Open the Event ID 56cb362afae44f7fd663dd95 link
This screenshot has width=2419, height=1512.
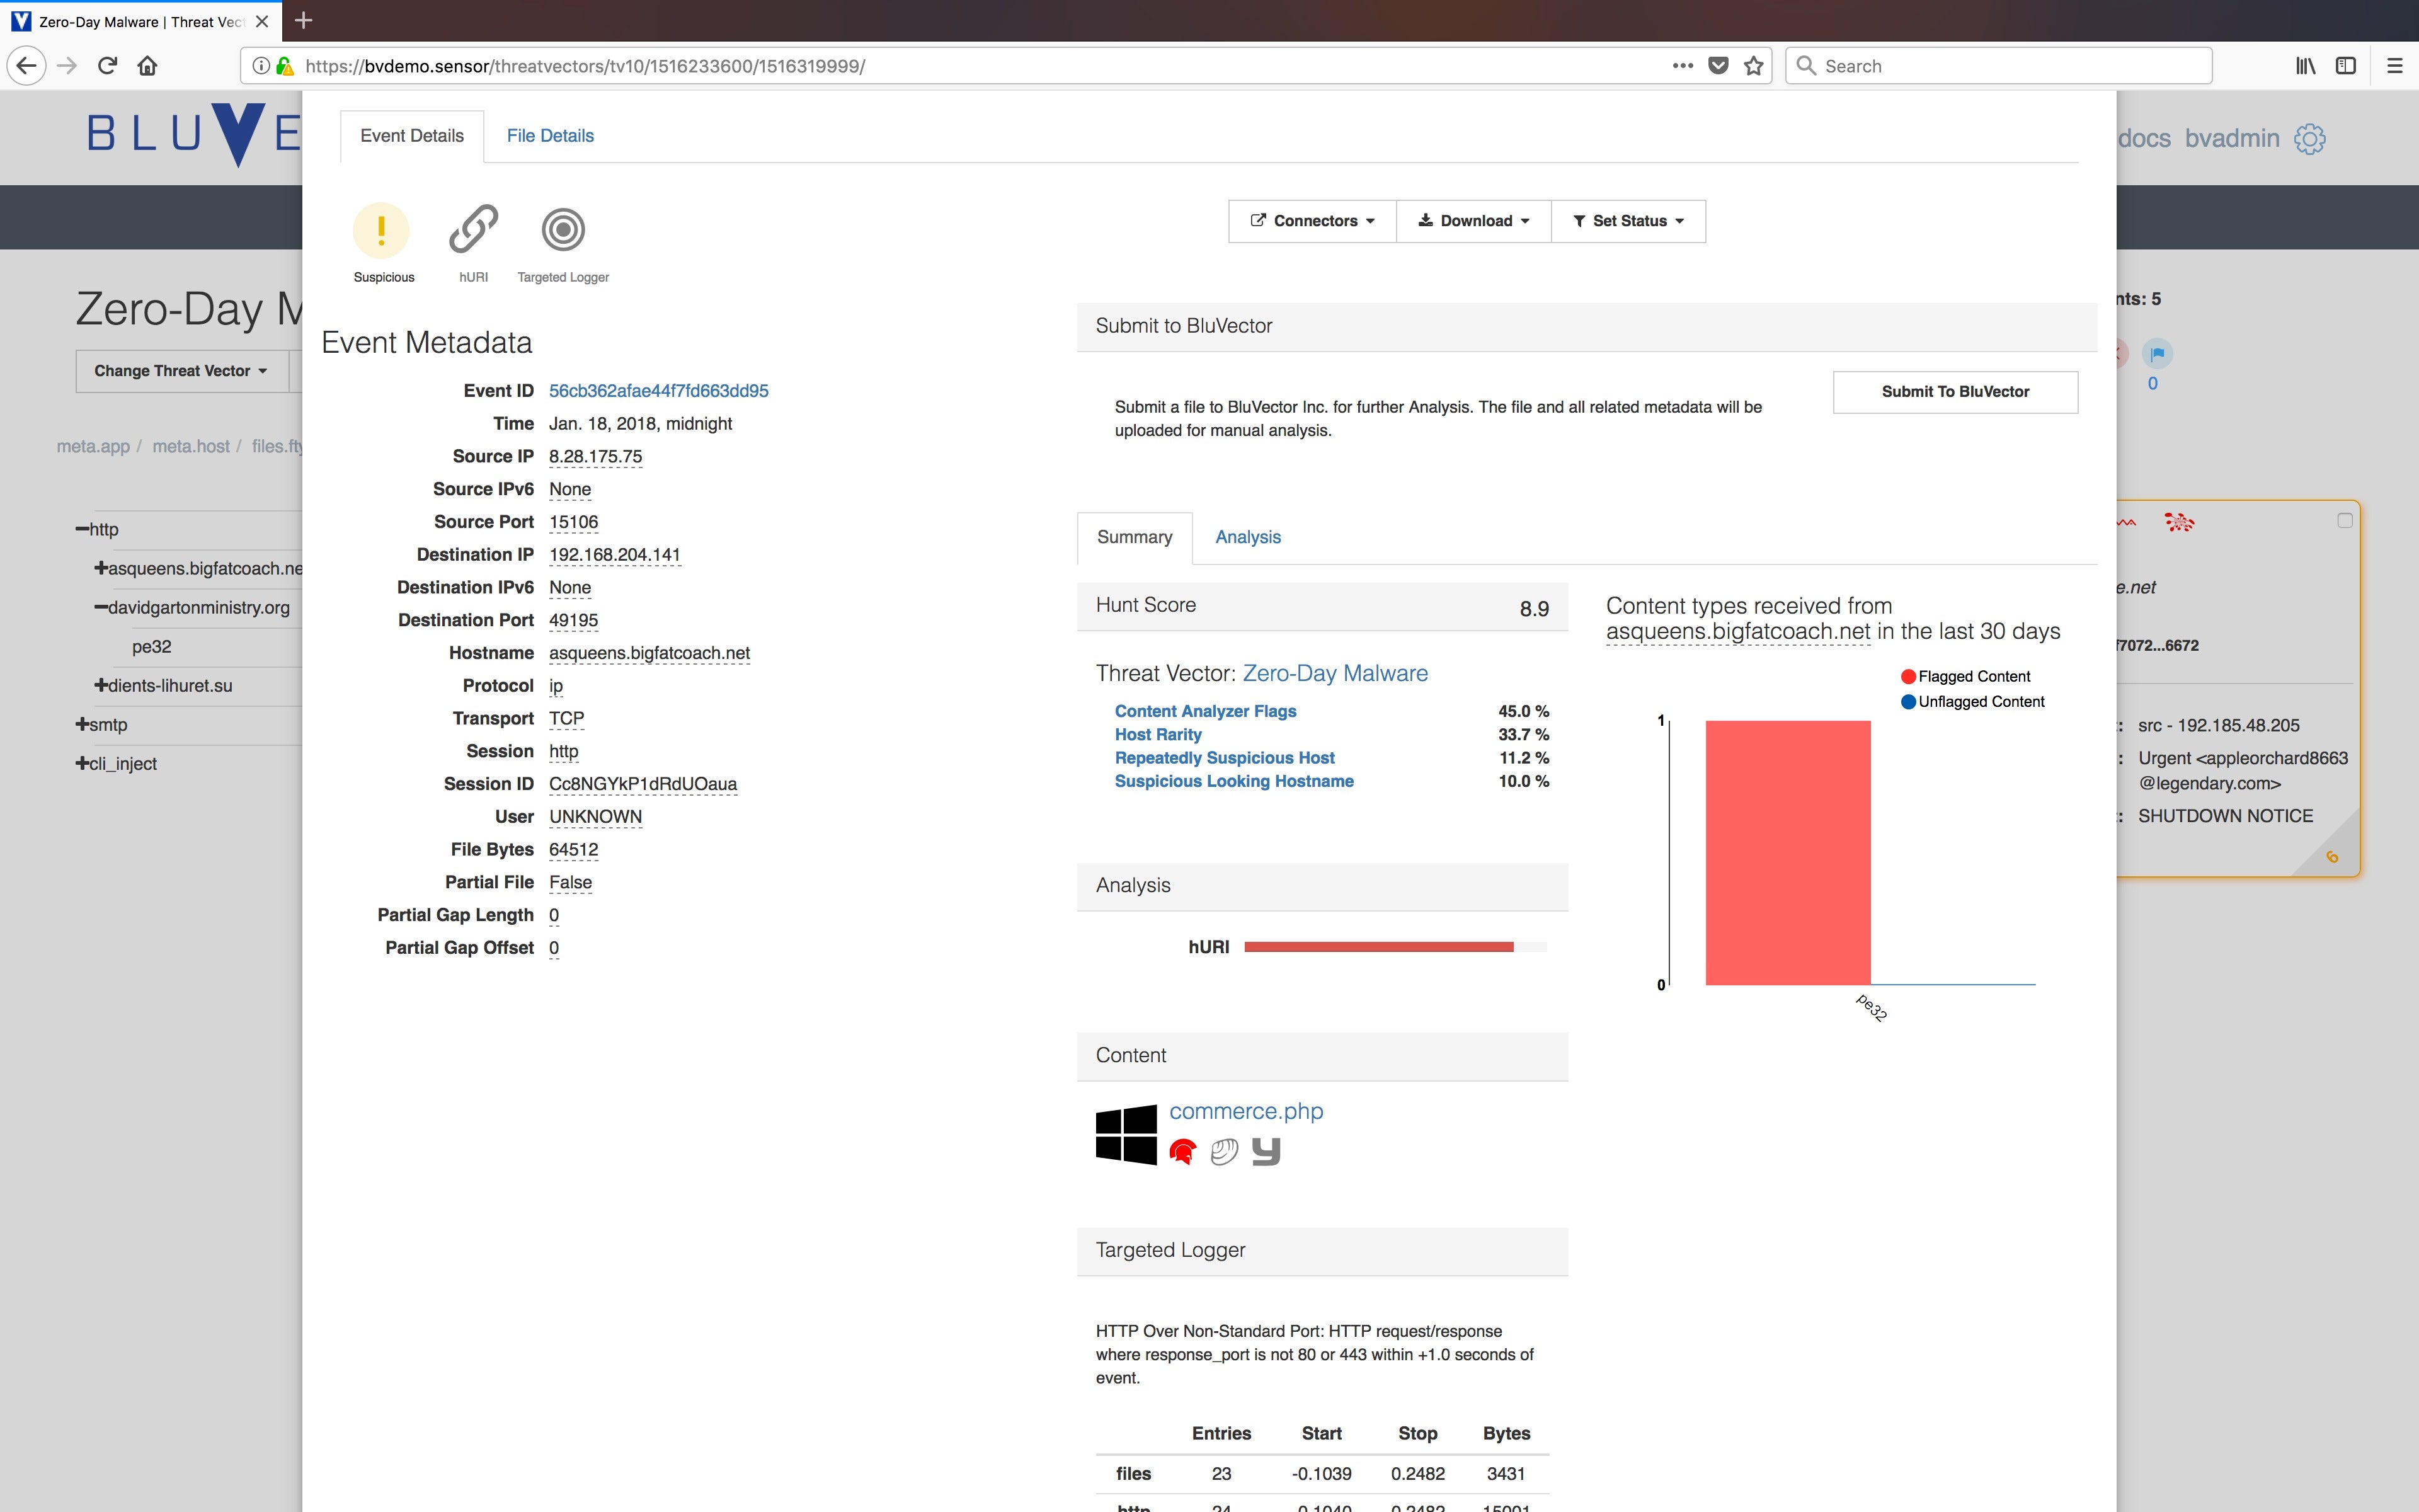point(659,391)
